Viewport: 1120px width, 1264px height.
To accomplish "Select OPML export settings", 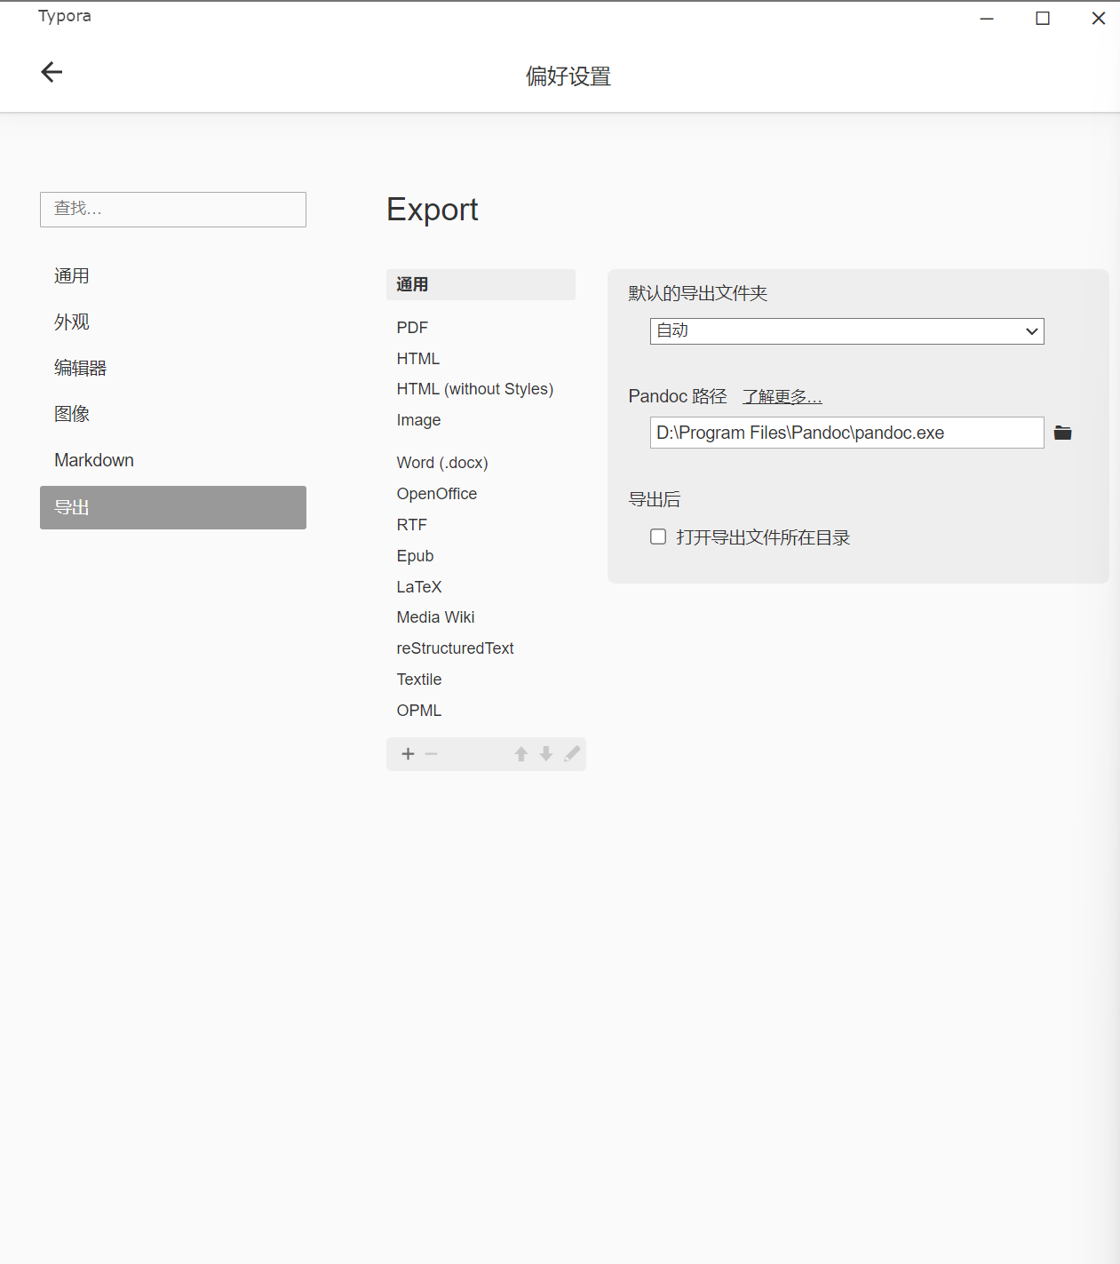I will [481, 711].
